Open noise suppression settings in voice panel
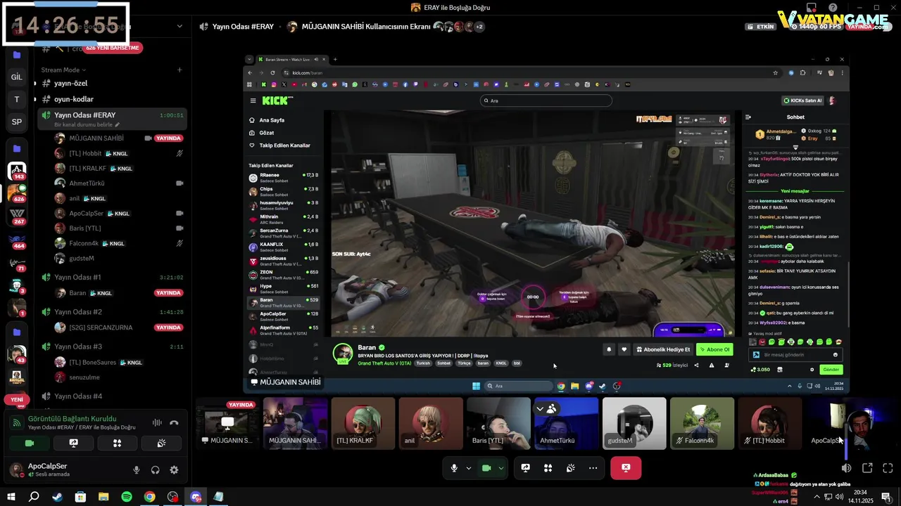Viewport: 901px width, 506px height. point(156,422)
